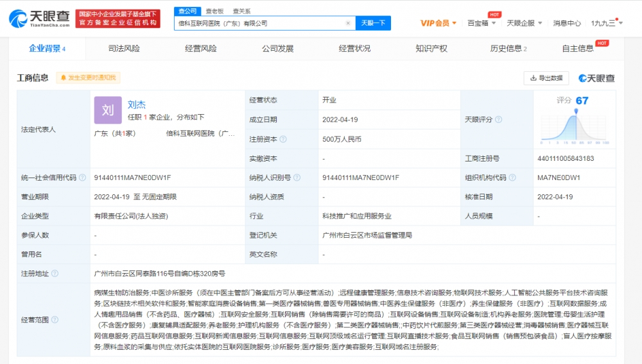Viewport: 642px width, 364px height.
Task: Click the help icon beside 纳税人识别号
Action: (x=297, y=178)
